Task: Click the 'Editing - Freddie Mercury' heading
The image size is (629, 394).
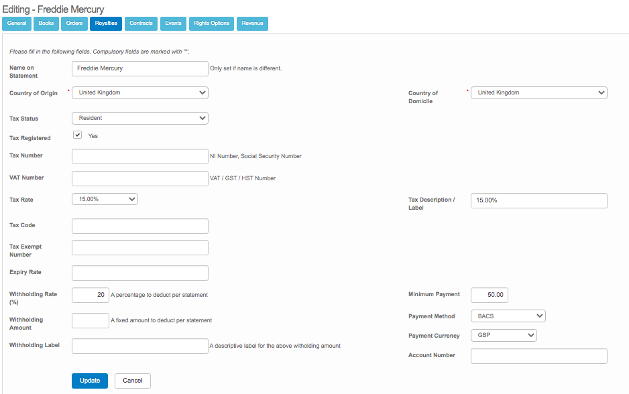Action: pos(54,9)
